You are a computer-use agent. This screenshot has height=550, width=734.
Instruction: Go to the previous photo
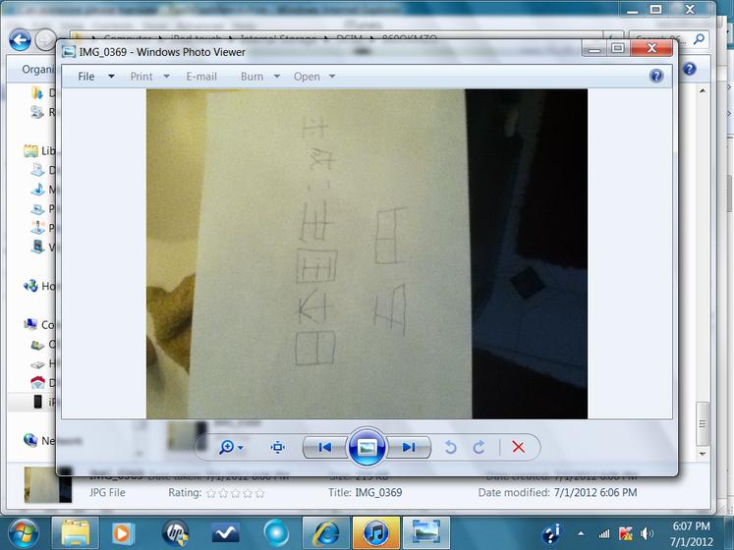(325, 448)
